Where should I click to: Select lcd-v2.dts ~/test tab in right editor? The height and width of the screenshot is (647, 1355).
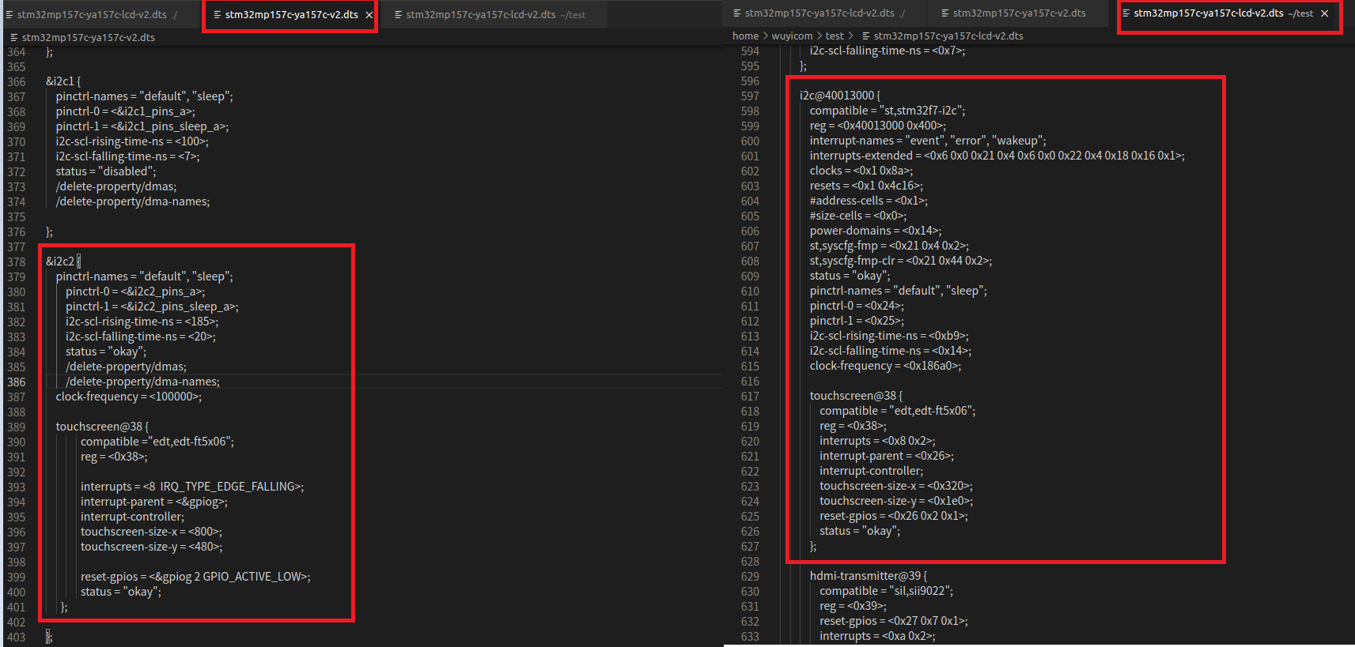coord(1223,13)
